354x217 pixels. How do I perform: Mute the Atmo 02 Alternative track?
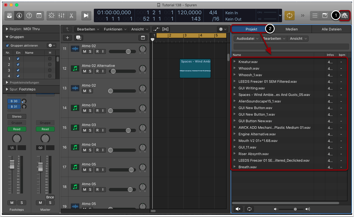coord(85,71)
